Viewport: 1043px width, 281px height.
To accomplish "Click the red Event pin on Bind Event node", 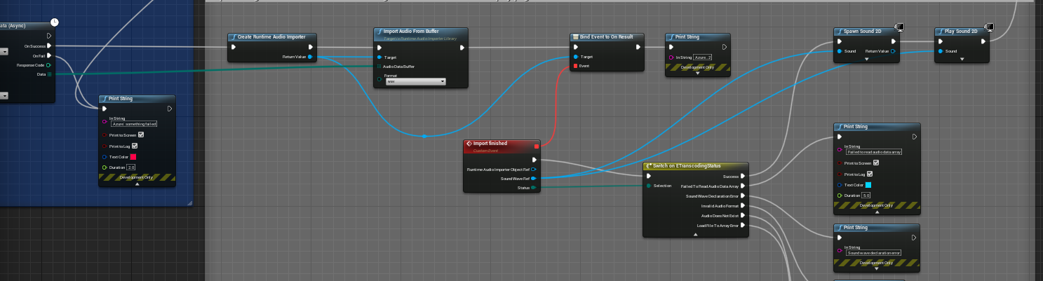I will (576, 66).
